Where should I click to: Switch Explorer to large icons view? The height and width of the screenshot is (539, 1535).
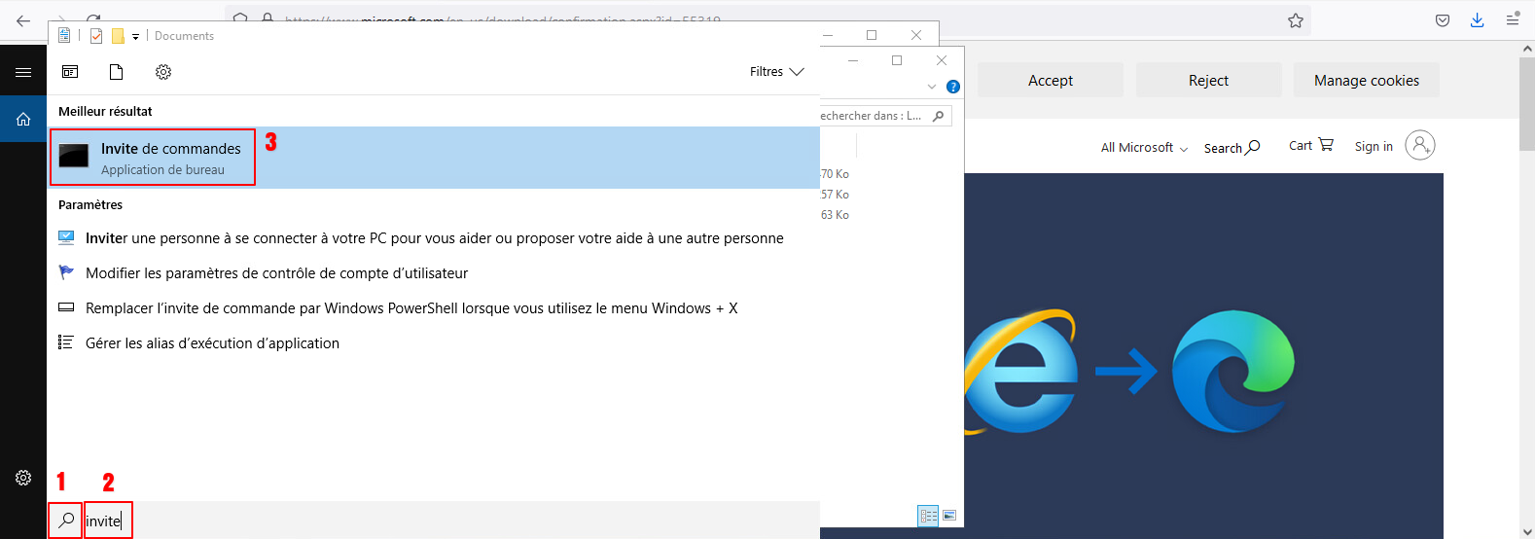(949, 516)
